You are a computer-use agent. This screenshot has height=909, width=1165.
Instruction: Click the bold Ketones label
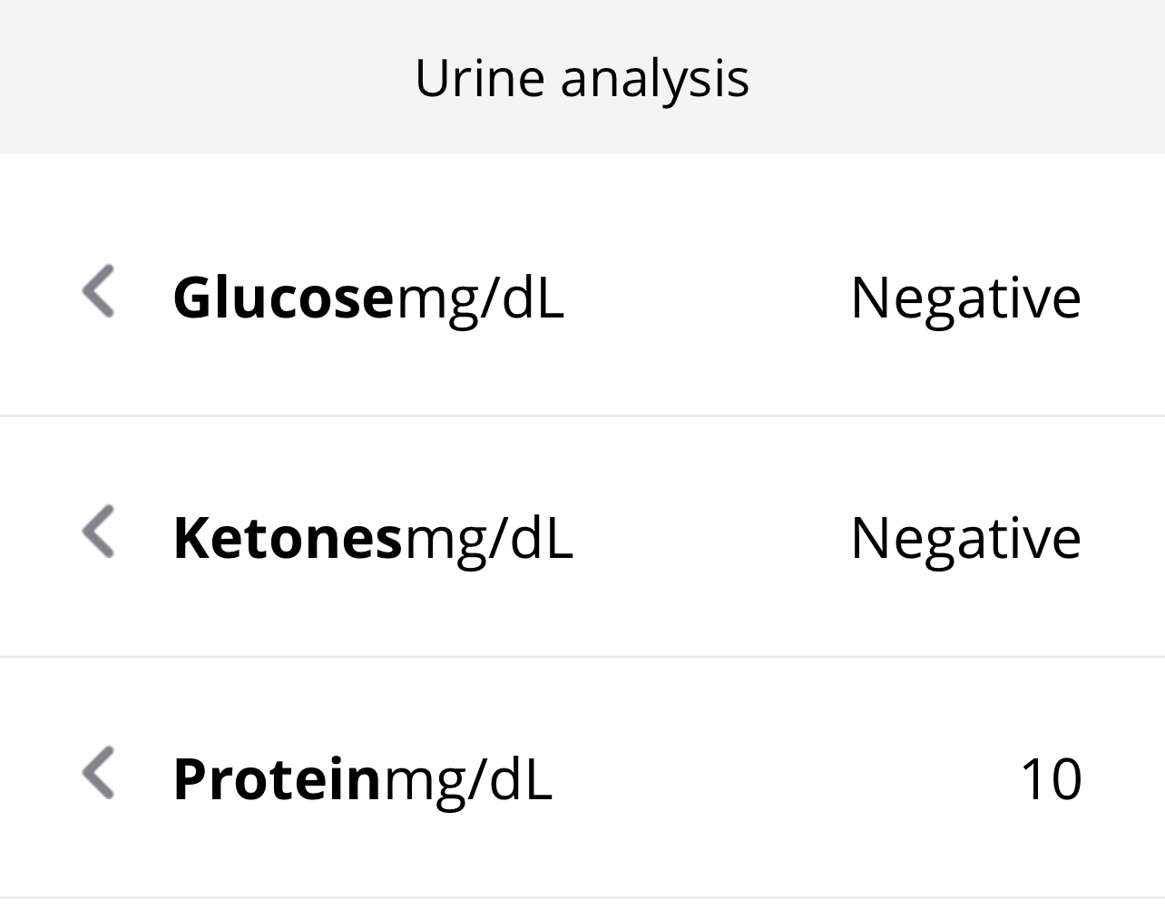click(287, 538)
